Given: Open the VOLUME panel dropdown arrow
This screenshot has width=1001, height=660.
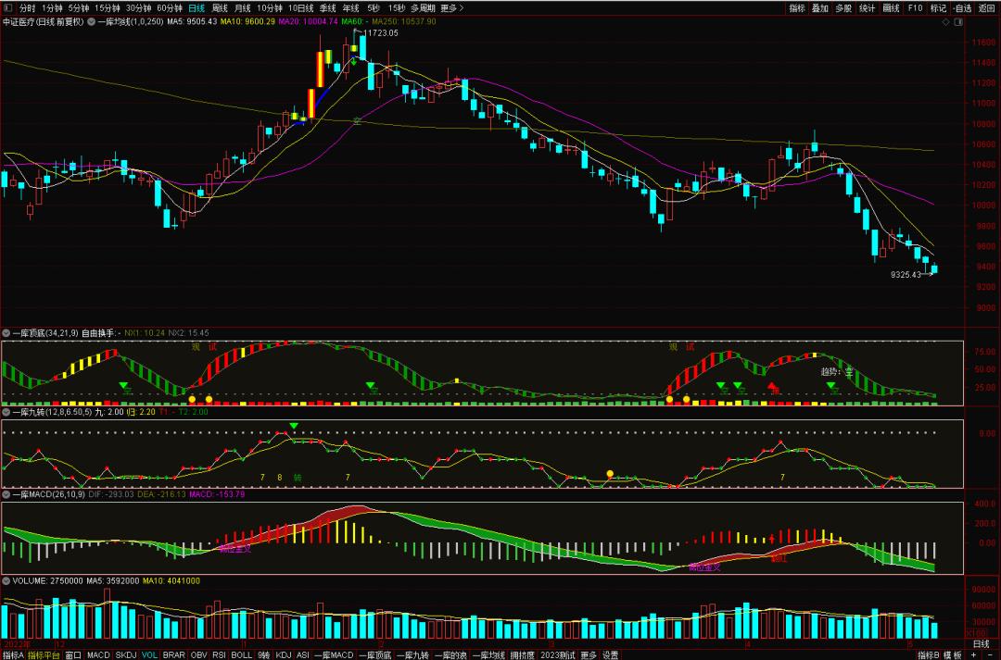Looking at the screenshot, I should pyautogui.click(x=6, y=580).
